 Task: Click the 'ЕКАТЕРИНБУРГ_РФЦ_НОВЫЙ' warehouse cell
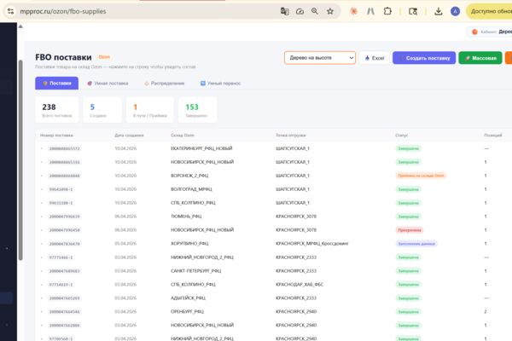tap(201, 148)
